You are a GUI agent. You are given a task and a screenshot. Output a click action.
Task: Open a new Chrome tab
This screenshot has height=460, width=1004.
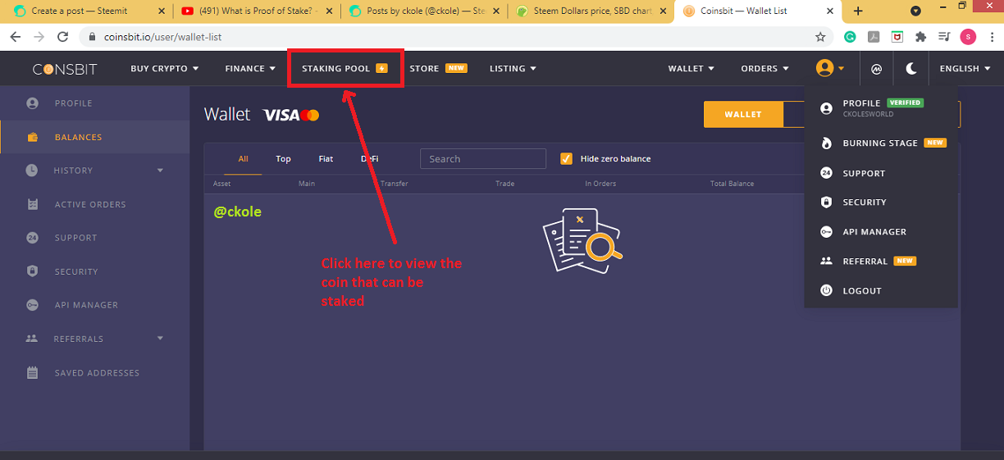coord(858,11)
